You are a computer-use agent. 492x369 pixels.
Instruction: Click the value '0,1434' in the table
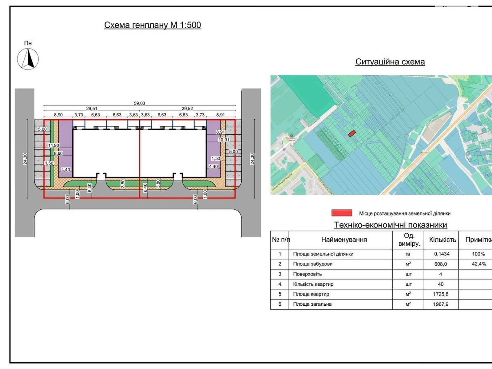pyautogui.click(x=442, y=254)
